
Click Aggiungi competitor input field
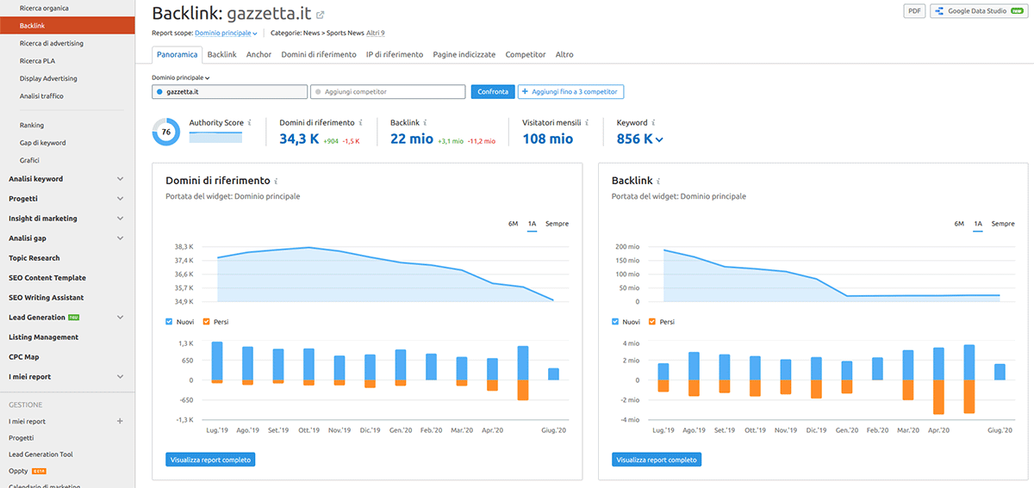pyautogui.click(x=388, y=91)
